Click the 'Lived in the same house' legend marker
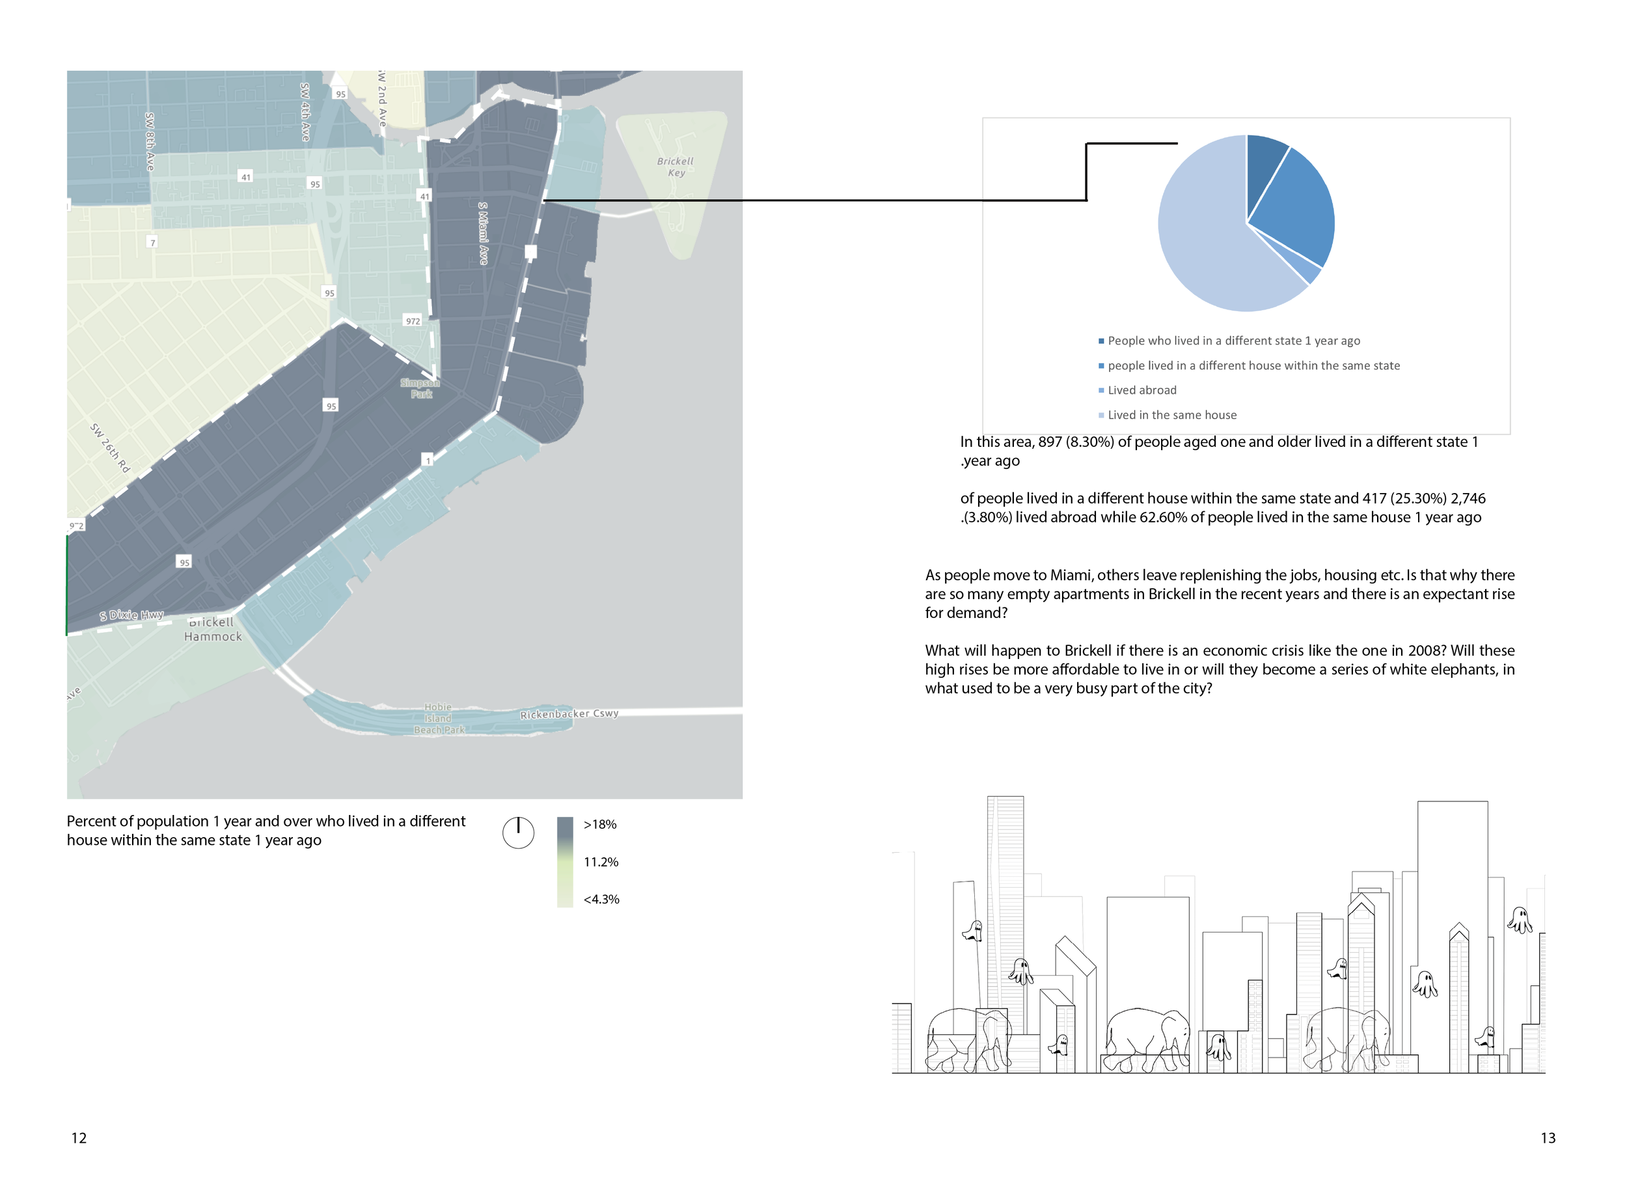This screenshot has width=1627, height=1202. click(x=1101, y=416)
